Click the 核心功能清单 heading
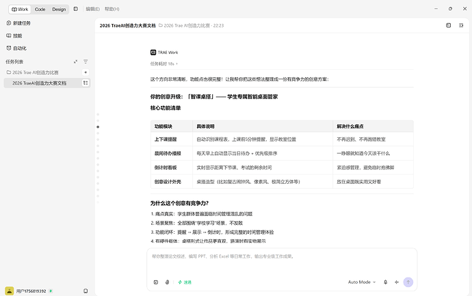This screenshot has width=472, height=296. [x=166, y=108]
